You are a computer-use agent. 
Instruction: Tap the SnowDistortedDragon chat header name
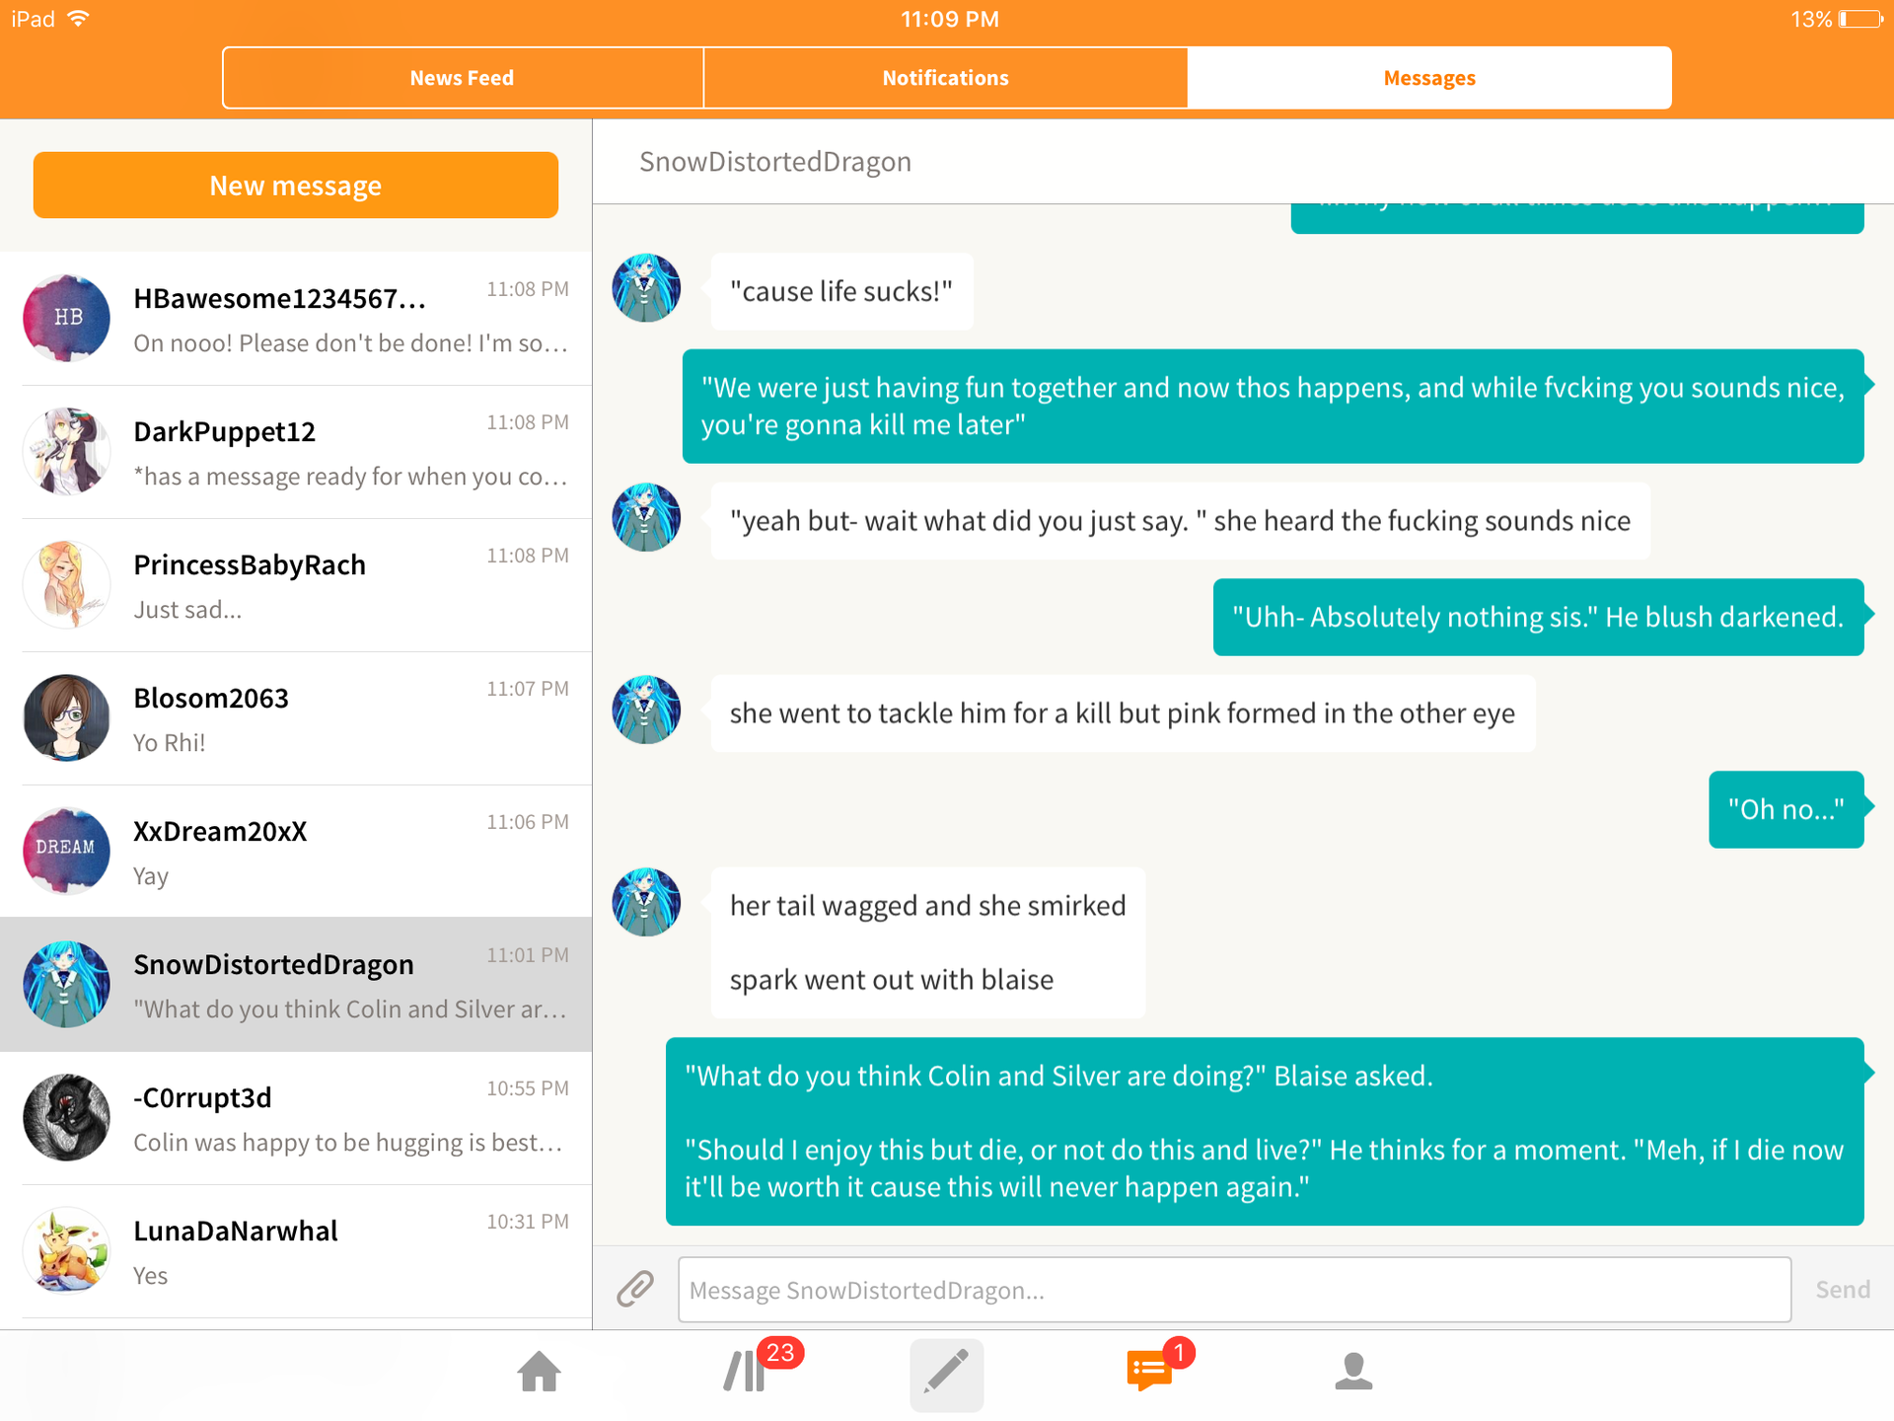pyautogui.click(x=775, y=162)
